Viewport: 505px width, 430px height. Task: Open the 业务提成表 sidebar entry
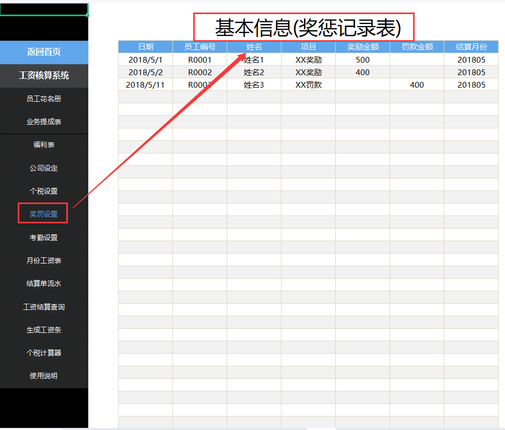(44, 122)
